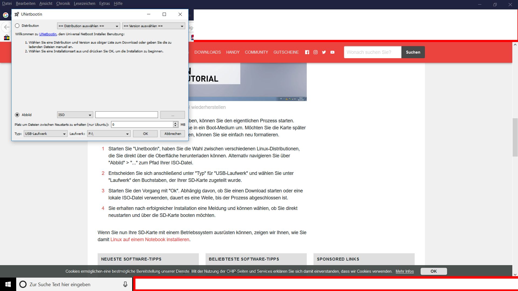The image size is (518, 291).
Task: Open the CHIP YouTube icon link
Action: (x=332, y=52)
